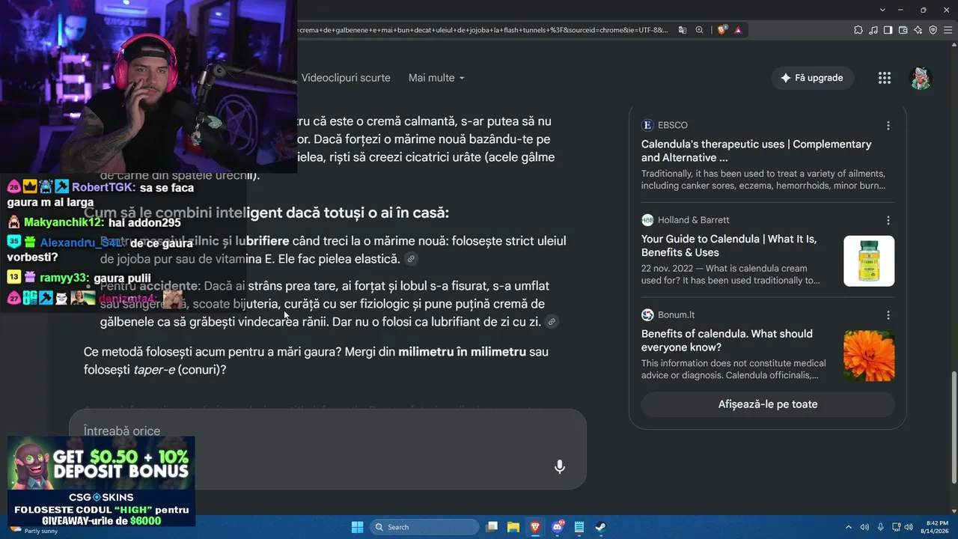
Task: Open the browser hamburger menu
Action: click(948, 30)
